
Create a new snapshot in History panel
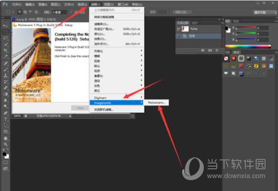click(210, 50)
